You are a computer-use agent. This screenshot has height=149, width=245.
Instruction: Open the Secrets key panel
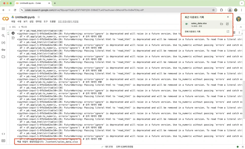pos(3,50)
